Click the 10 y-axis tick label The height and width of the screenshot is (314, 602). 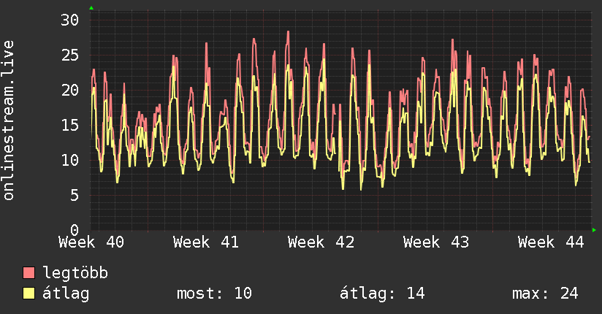(70, 160)
